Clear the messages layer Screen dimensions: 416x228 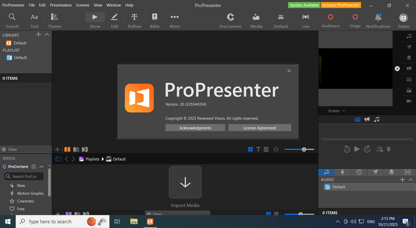[409, 47]
